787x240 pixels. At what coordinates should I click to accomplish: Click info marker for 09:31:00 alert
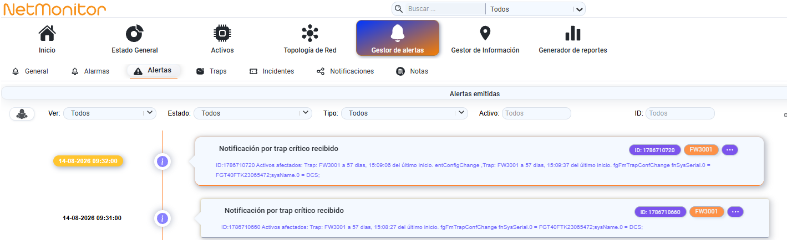click(162, 218)
